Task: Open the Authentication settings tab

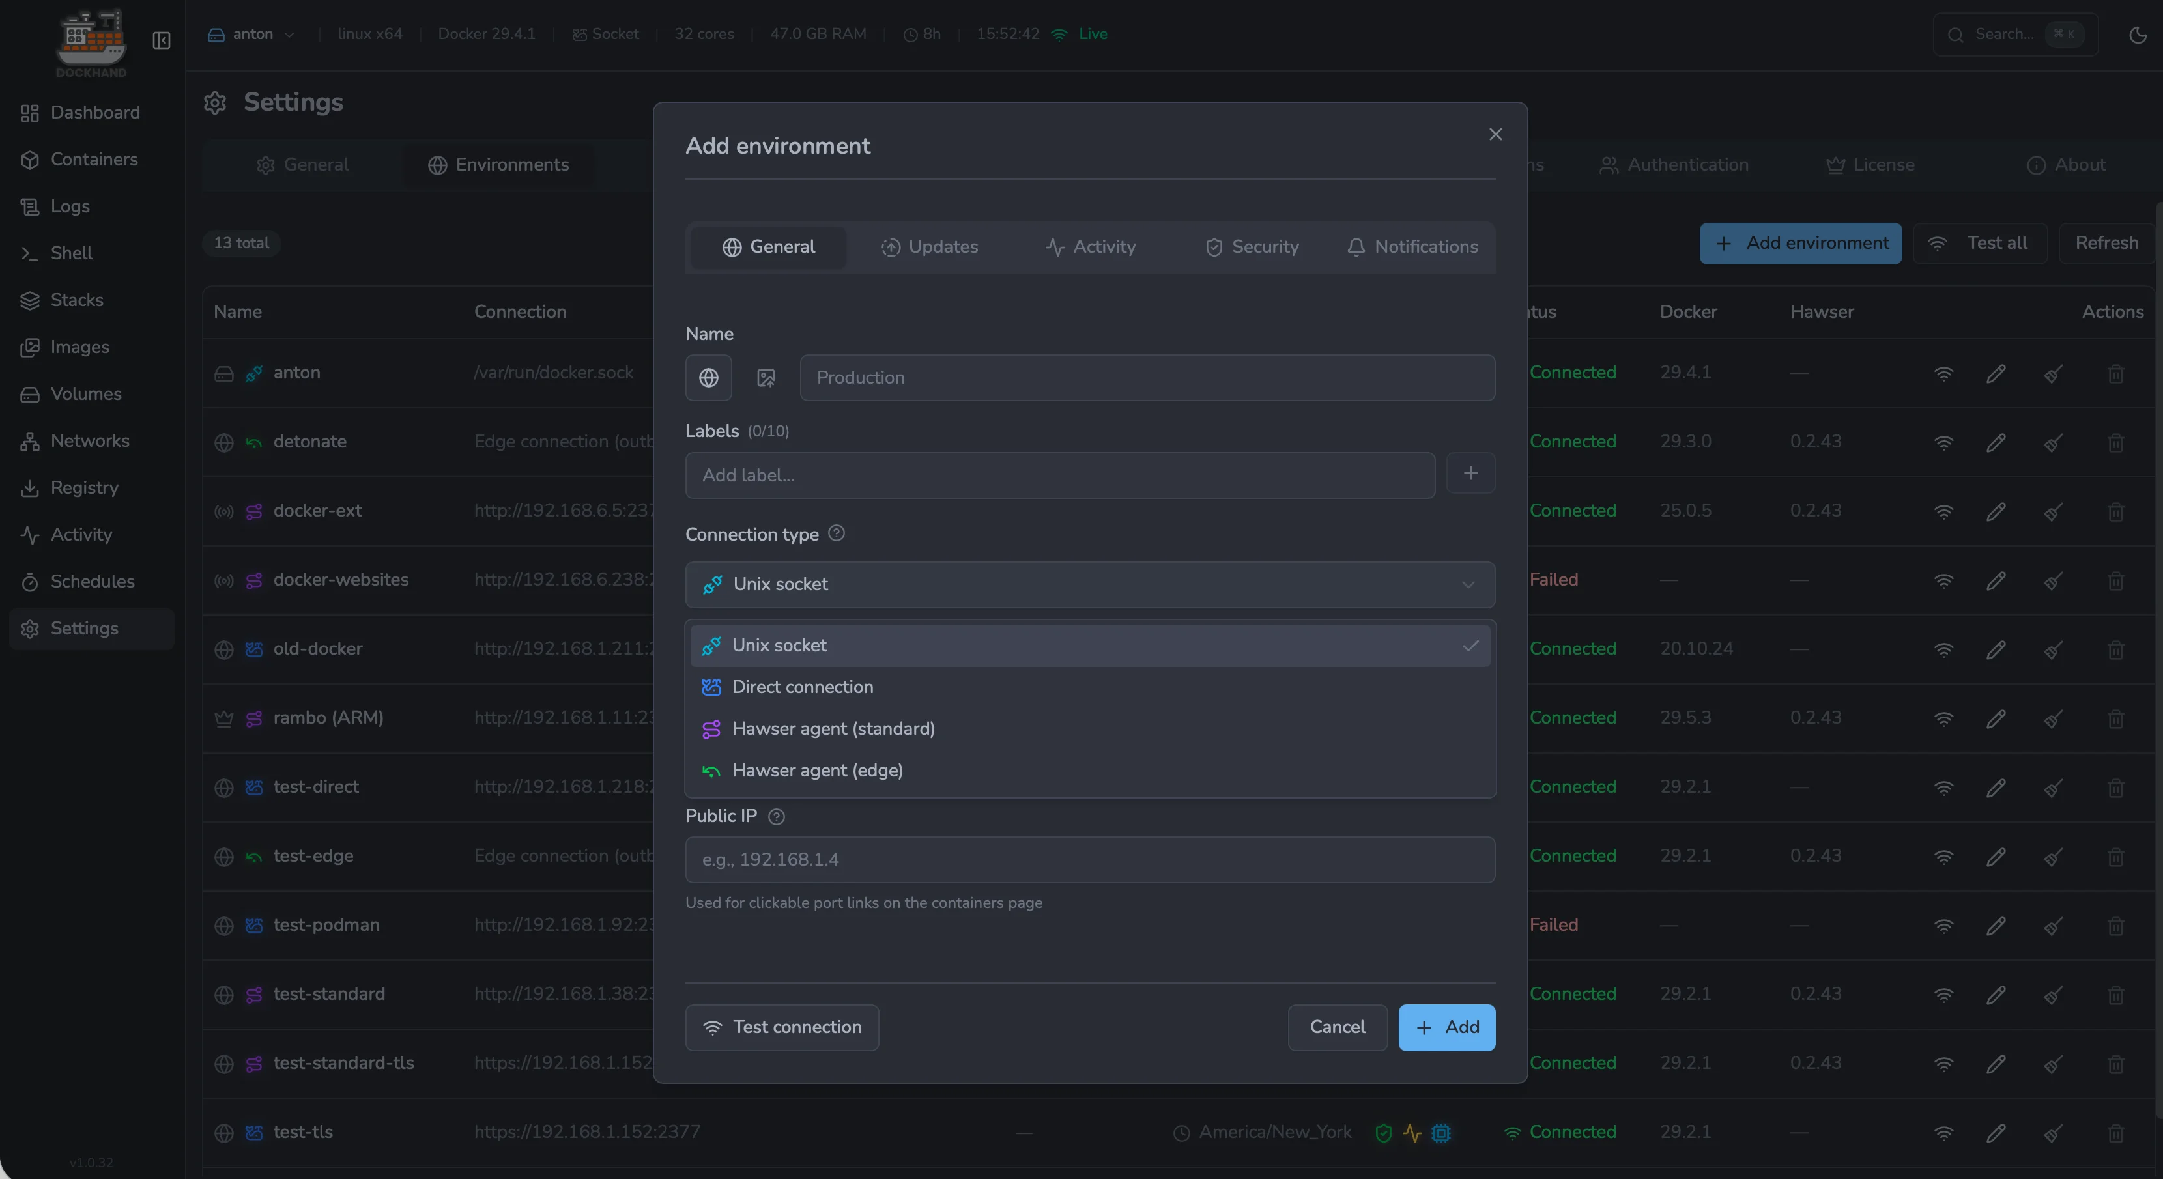Action: 1674,165
